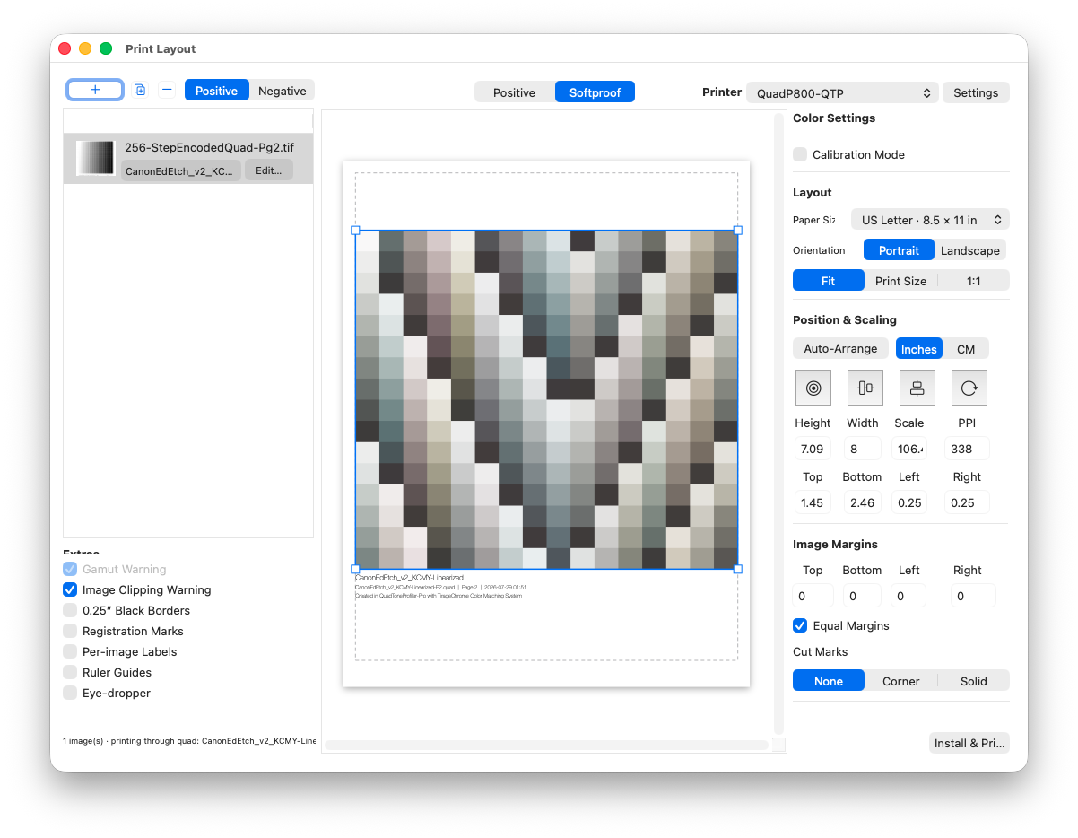
Task: Click the plus button to add an image
Action: (x=95, y=90)
